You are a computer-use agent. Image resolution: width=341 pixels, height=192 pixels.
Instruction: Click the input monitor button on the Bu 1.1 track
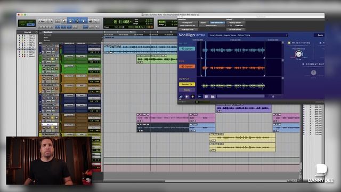[x=48, y=118]
